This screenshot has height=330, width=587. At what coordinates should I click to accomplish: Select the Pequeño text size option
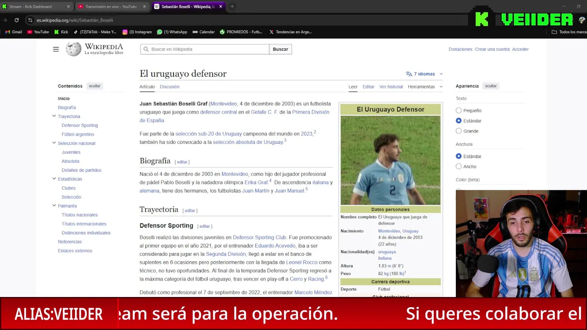[x=459, y=110]
